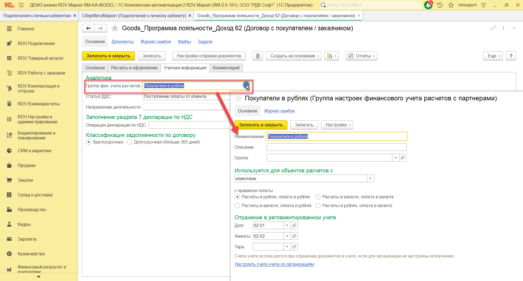
Task: Select Долгосрочная (больше 365 дней) option
Action: (130, 142)
